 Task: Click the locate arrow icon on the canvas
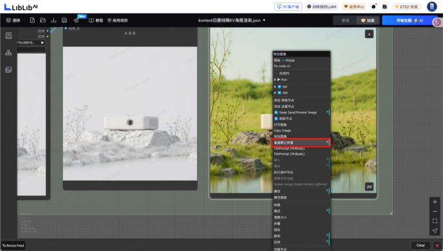(435, 231)
